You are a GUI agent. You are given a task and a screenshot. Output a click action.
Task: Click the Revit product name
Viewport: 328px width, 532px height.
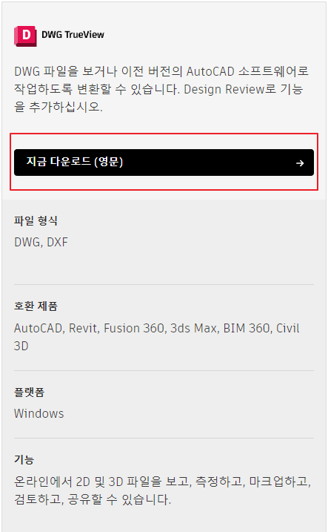tap(84, 329)
